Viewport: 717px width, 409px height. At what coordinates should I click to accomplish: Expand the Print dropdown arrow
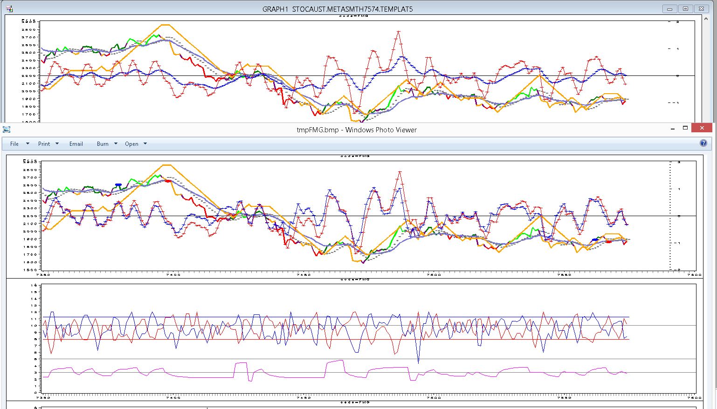(57, 143)
